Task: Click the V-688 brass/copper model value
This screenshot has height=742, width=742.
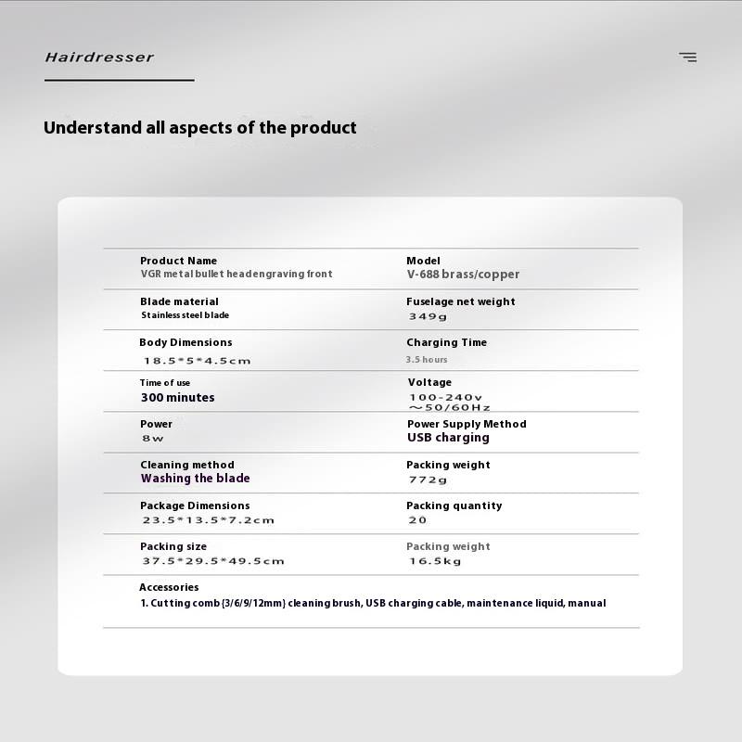Action: (463, 275)
